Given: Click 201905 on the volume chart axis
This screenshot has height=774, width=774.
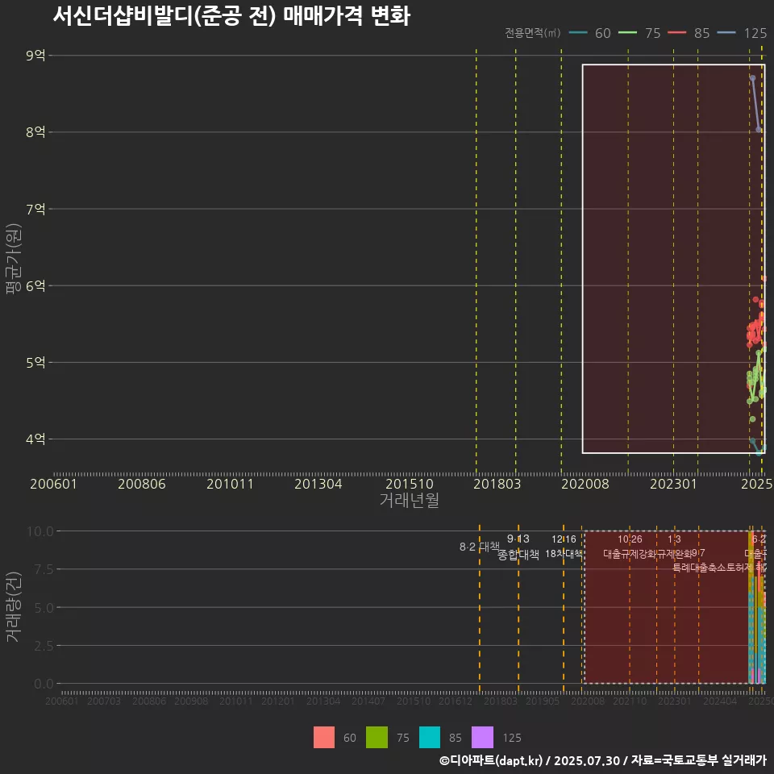Looking at the screenshot, I should [543, 701].
